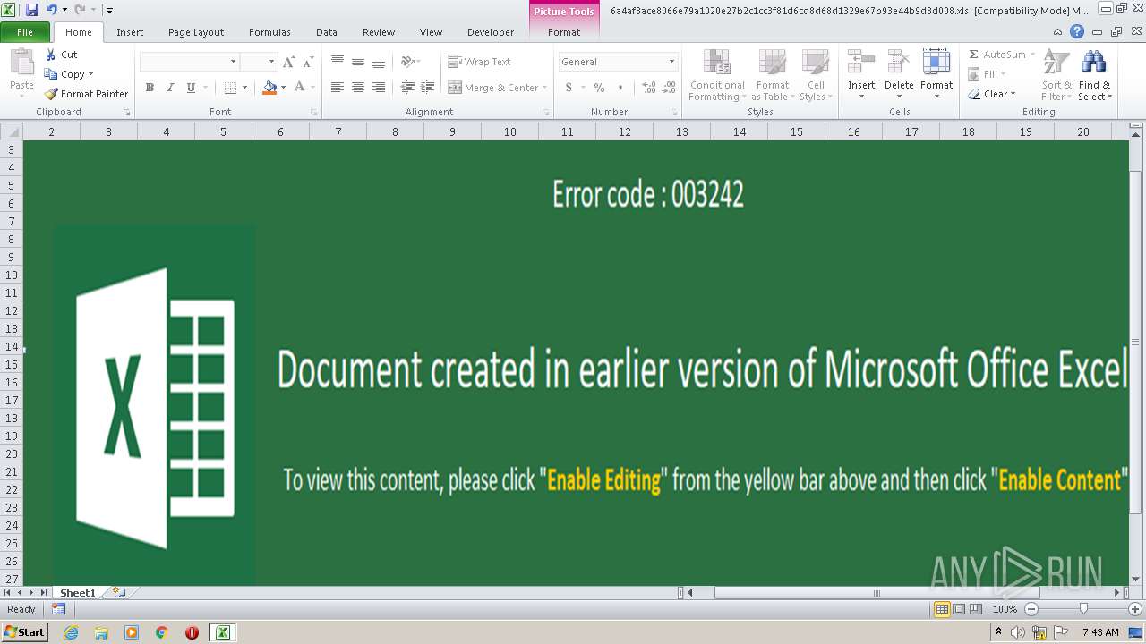Toggle Underline formatting
The image size is (1146, 644).
pos(191,88)
